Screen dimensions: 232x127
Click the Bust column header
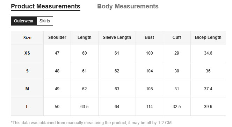(x=149, y=37)
